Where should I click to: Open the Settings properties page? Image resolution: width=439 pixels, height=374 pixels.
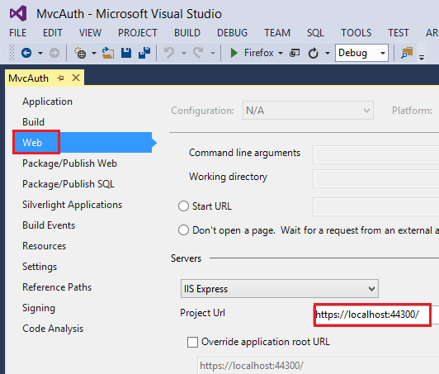(x=40, y=267)
